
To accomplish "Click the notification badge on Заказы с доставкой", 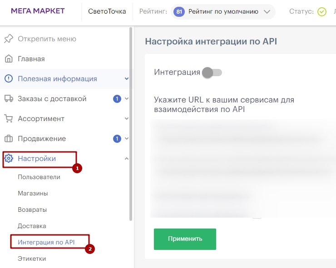I will 117,99.
